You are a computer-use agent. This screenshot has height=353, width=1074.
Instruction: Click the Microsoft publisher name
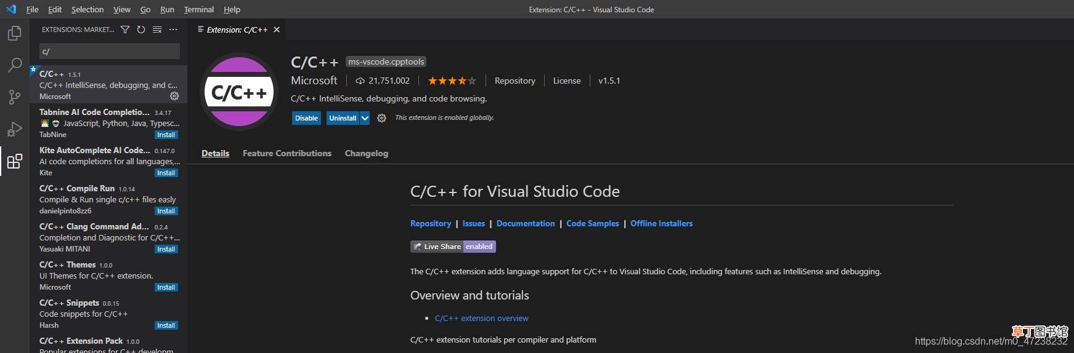[x=314, y=81]
